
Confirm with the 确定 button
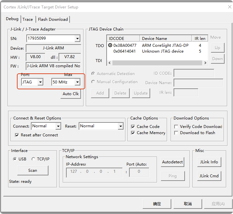coord(157,204)
